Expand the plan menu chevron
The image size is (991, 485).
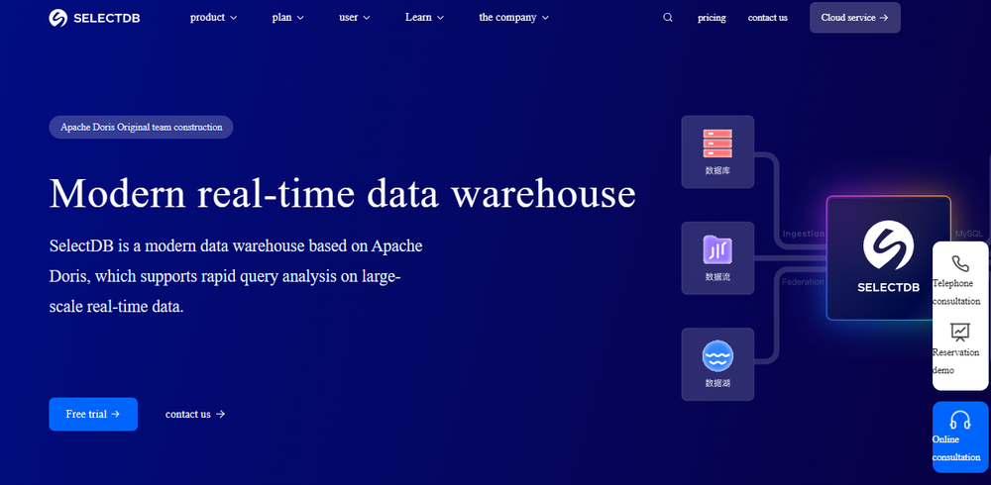pos(300,18)
